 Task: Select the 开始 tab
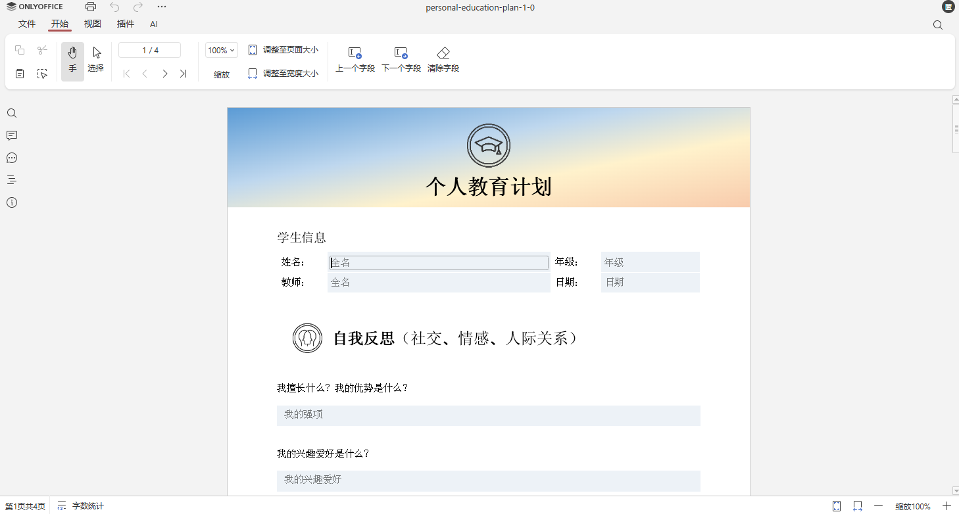[60, 24]
